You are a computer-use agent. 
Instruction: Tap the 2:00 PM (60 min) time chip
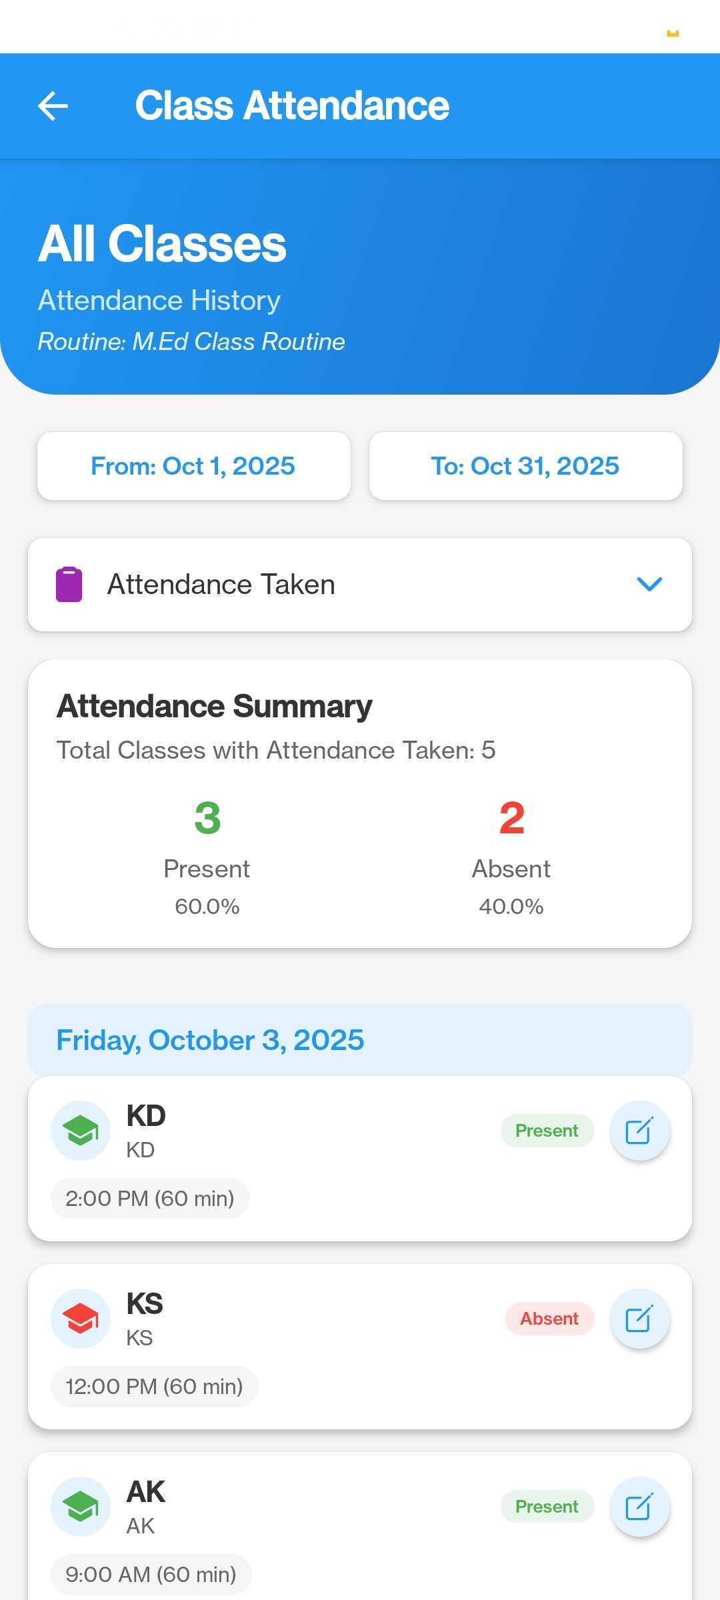pos(150,1199)
